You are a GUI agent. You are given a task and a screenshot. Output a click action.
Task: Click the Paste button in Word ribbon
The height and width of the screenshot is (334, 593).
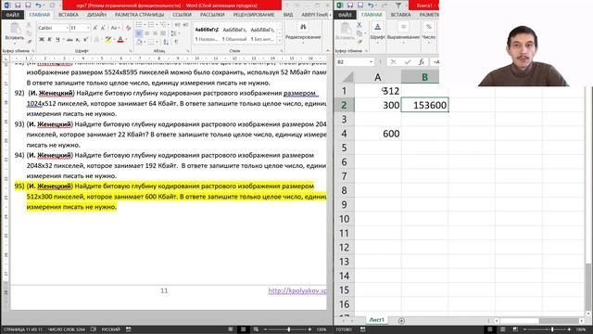[x=15, y=32]
